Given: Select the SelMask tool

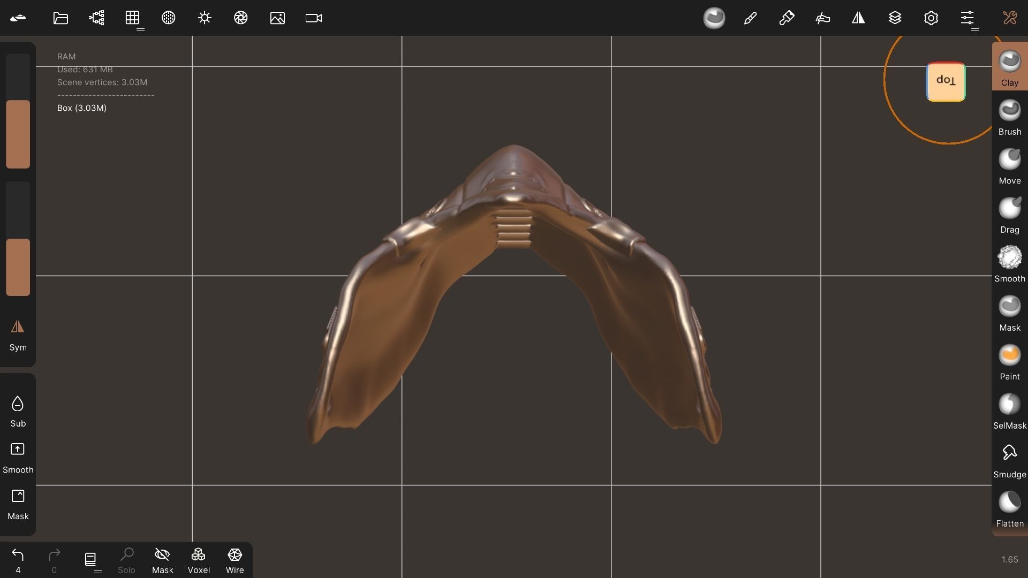Looking at the screenshot, I should click(x=1010, y=411).
